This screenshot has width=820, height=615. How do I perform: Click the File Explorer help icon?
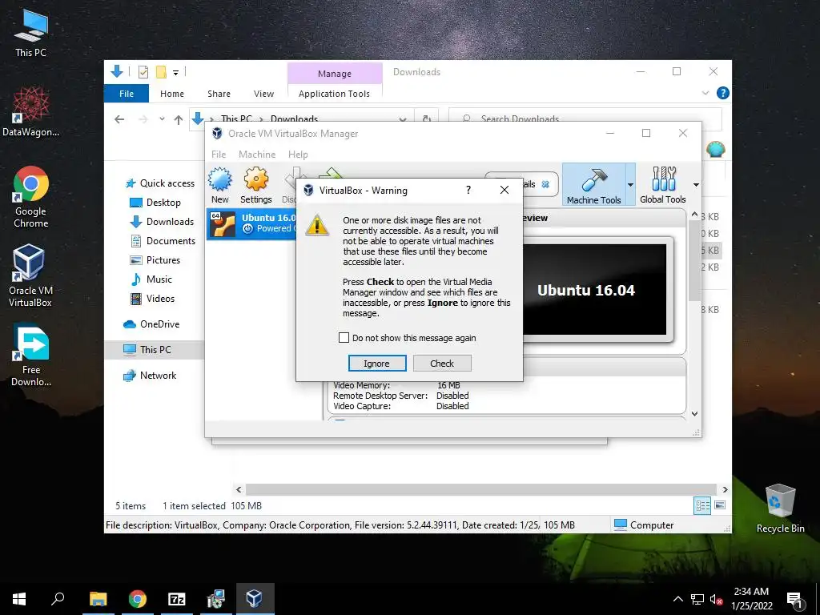(723, 93)
